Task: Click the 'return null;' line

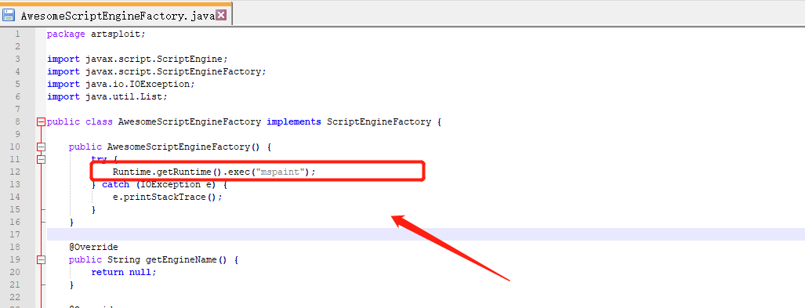Action: tap(124, 272)
